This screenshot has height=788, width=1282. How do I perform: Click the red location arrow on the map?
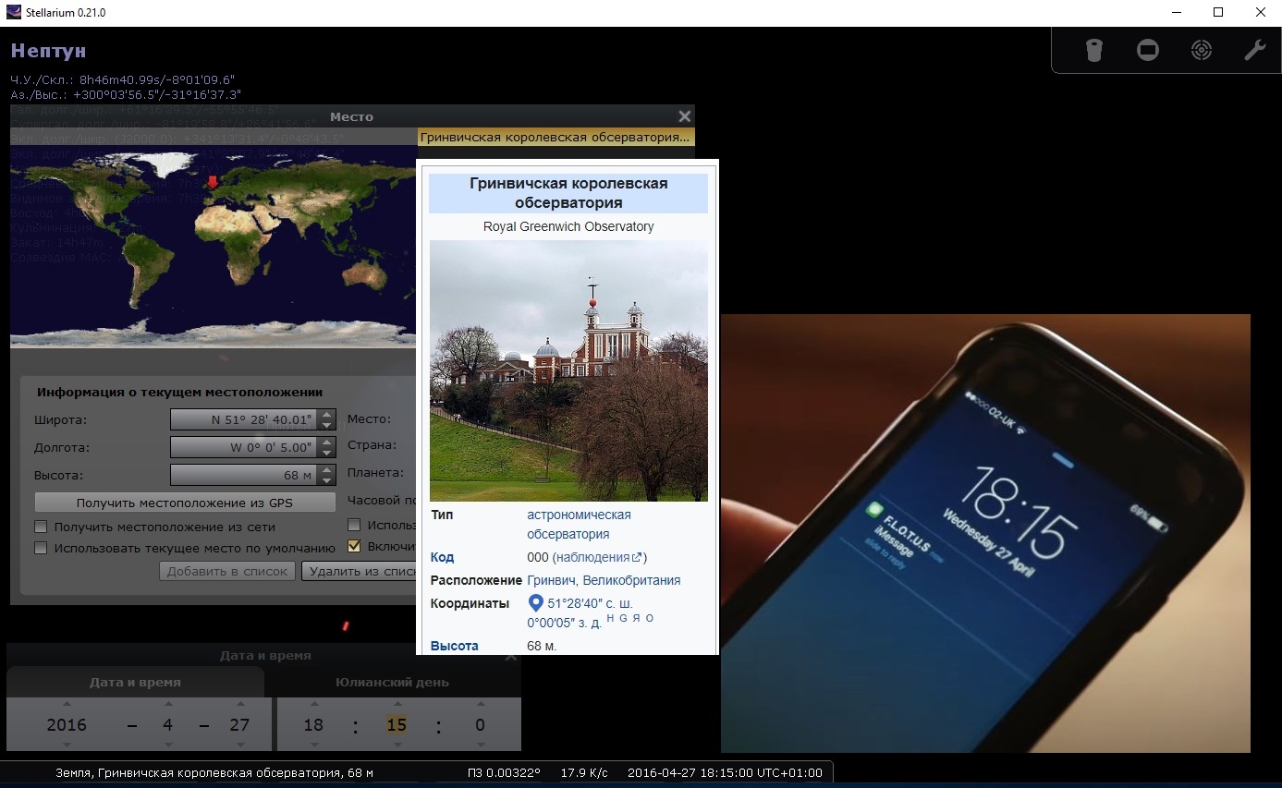click(x=213, y=183)
